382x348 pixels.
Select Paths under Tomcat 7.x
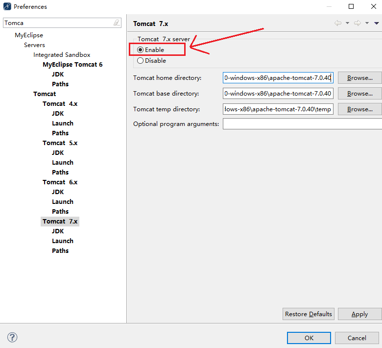tap(60, 251)
